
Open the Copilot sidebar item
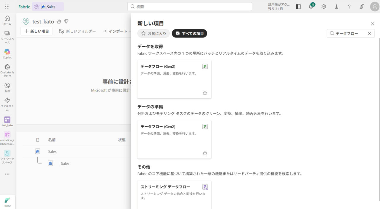(x=7, y=54)
